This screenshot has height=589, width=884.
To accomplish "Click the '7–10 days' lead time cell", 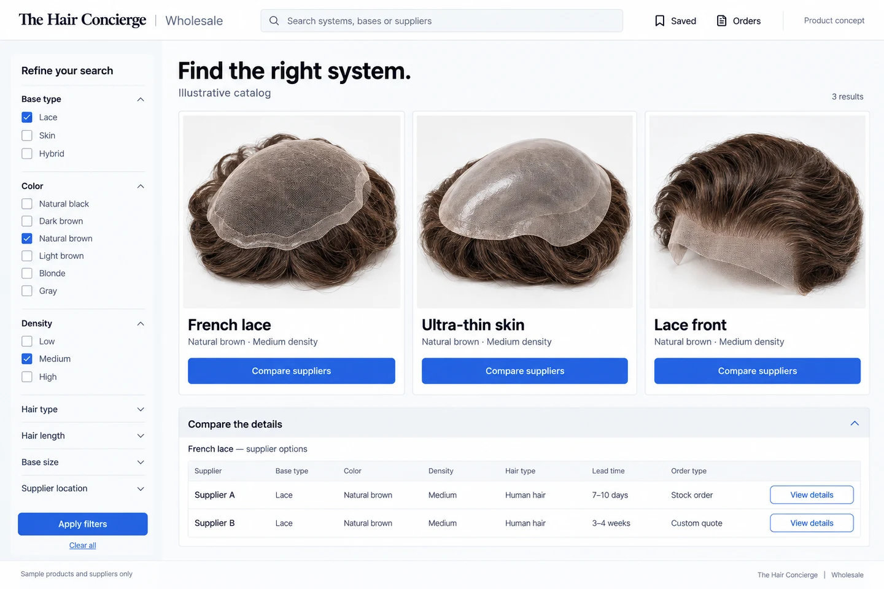I will coord(610,495).
